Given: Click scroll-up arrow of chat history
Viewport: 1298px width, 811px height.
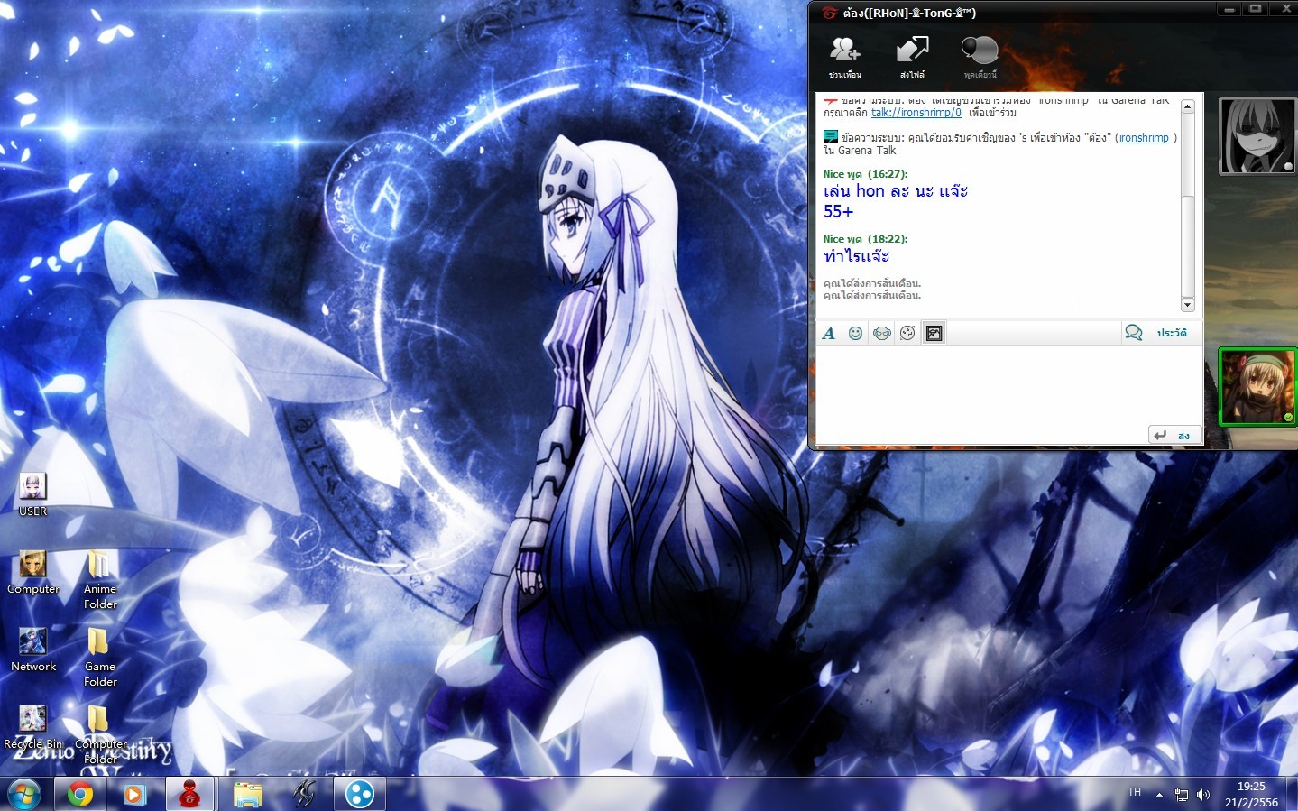Looking at the screenshot, I should pyautogui.click(x=1188, y=106).
